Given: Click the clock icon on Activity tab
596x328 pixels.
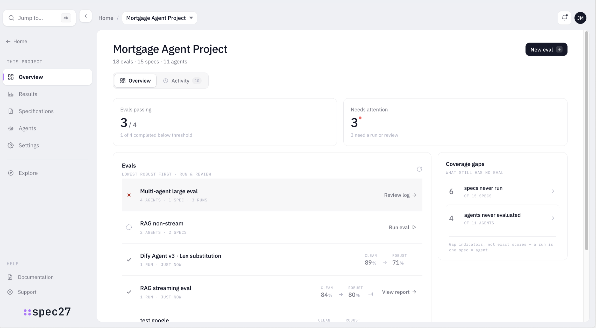Looking at the screenshot, I should coord(166,81).
